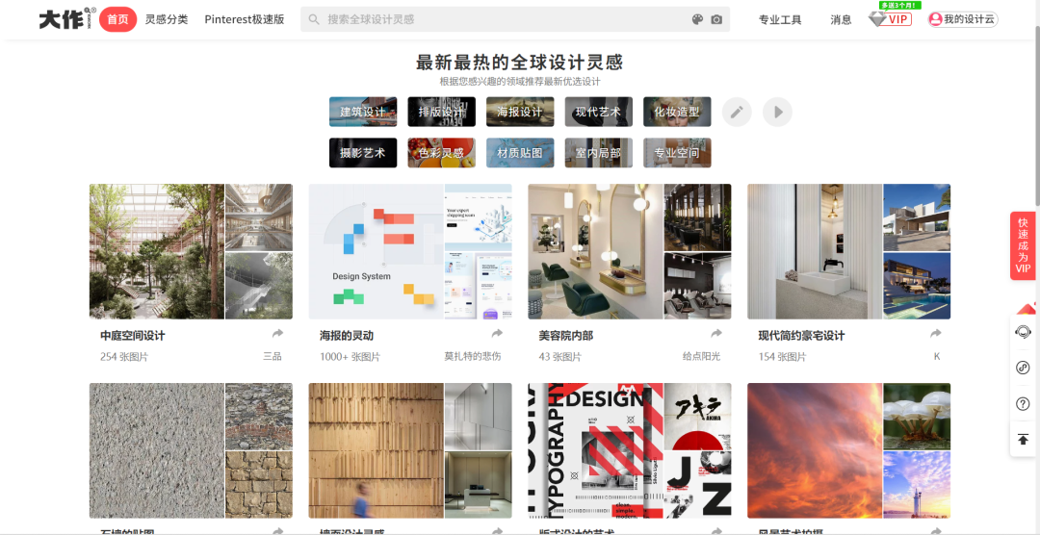Click the link icon in right sidebar
The width and height of the screenshot is (1040, 535).
pos(1023,368)
